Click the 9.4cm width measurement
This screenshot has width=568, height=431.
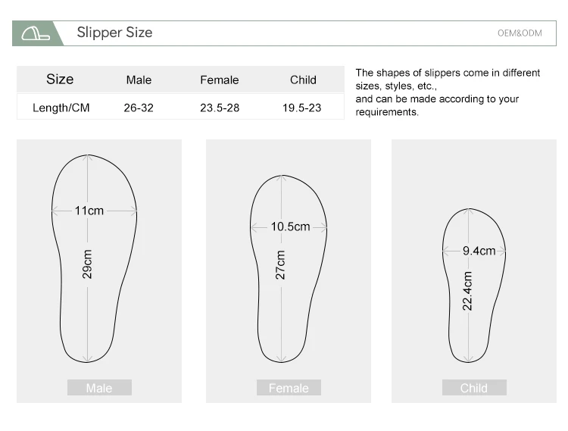pyautogui.click(x=479, y=251)
